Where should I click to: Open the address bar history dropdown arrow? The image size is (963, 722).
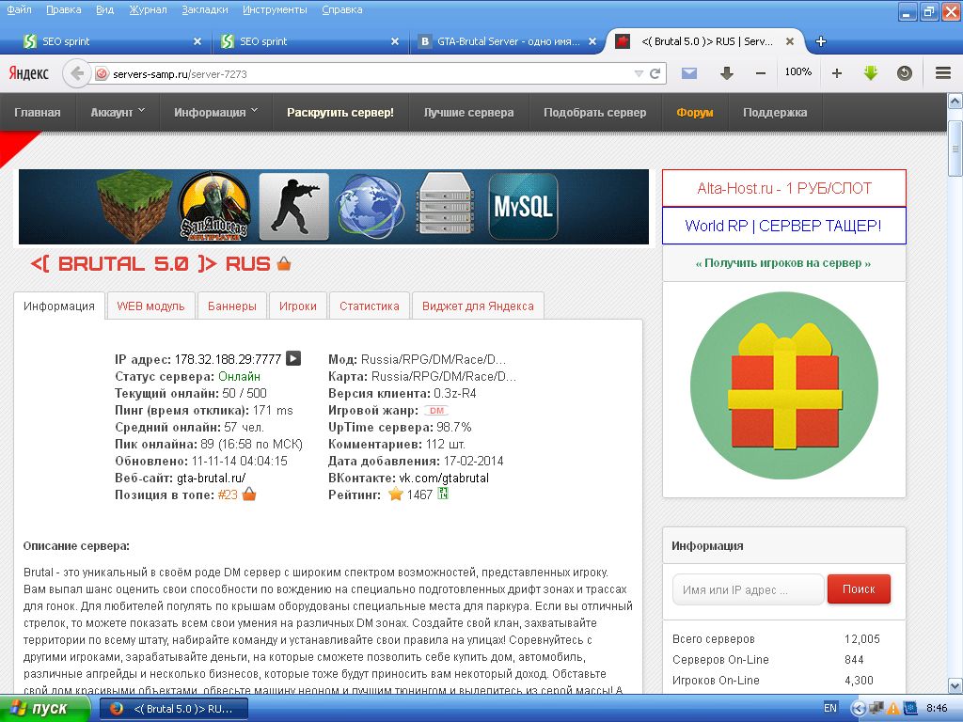pyautogui.click(x=639, y=73)
